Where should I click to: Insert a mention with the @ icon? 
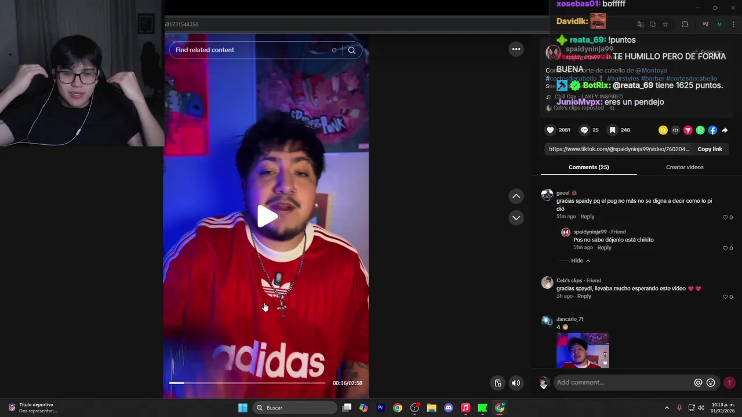[698, 383]
